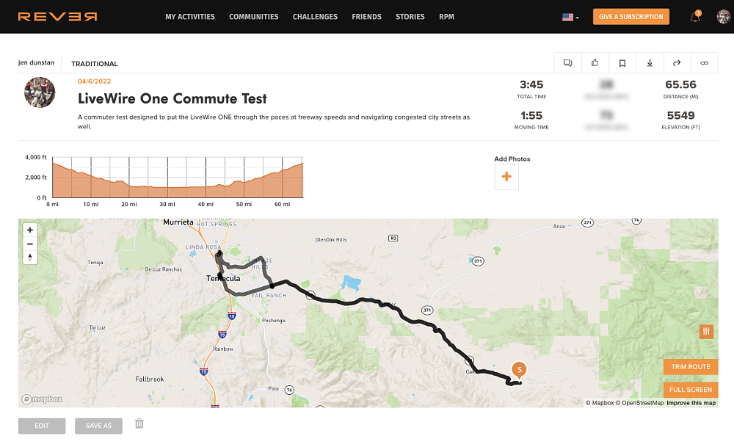Open language flag dropdown
734x444 pixels.
pos(570,17)
